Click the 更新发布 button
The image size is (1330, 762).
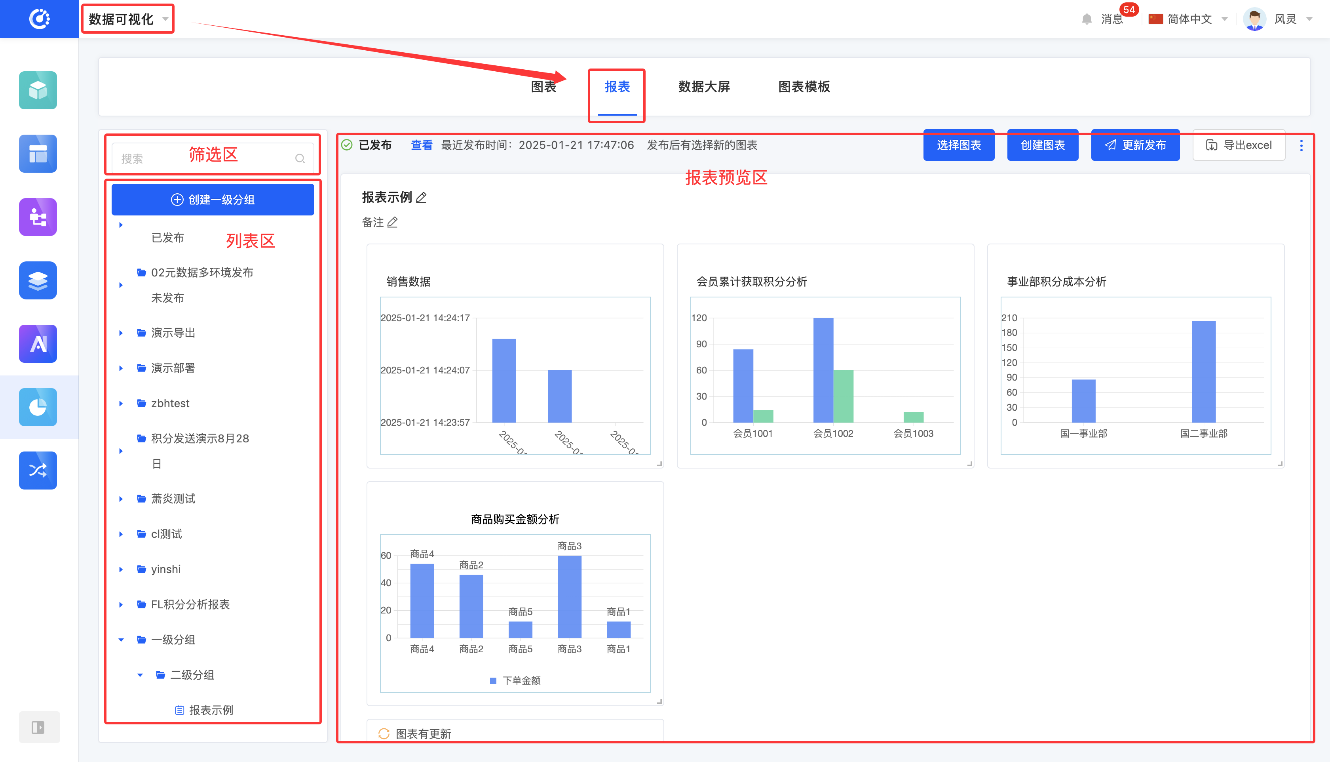tap(1135, 145)
